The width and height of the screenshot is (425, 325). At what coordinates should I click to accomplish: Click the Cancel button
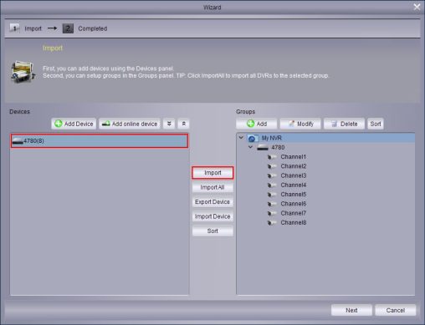(x=396, y=310)
